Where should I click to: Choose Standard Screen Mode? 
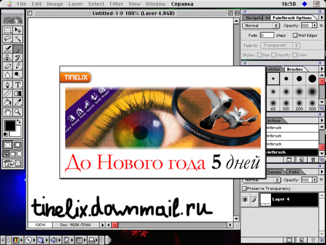tap(6, 154)
